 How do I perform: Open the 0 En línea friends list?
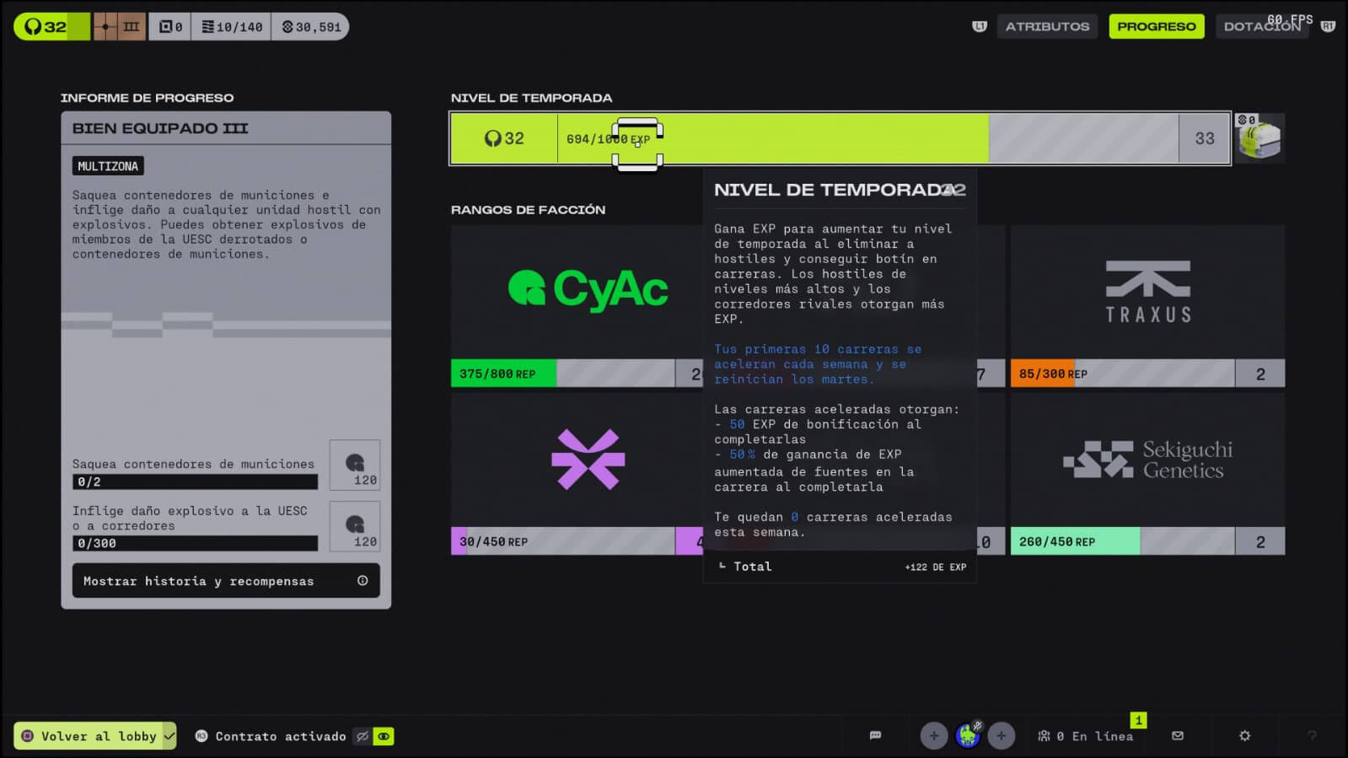tap(1085, 736)
